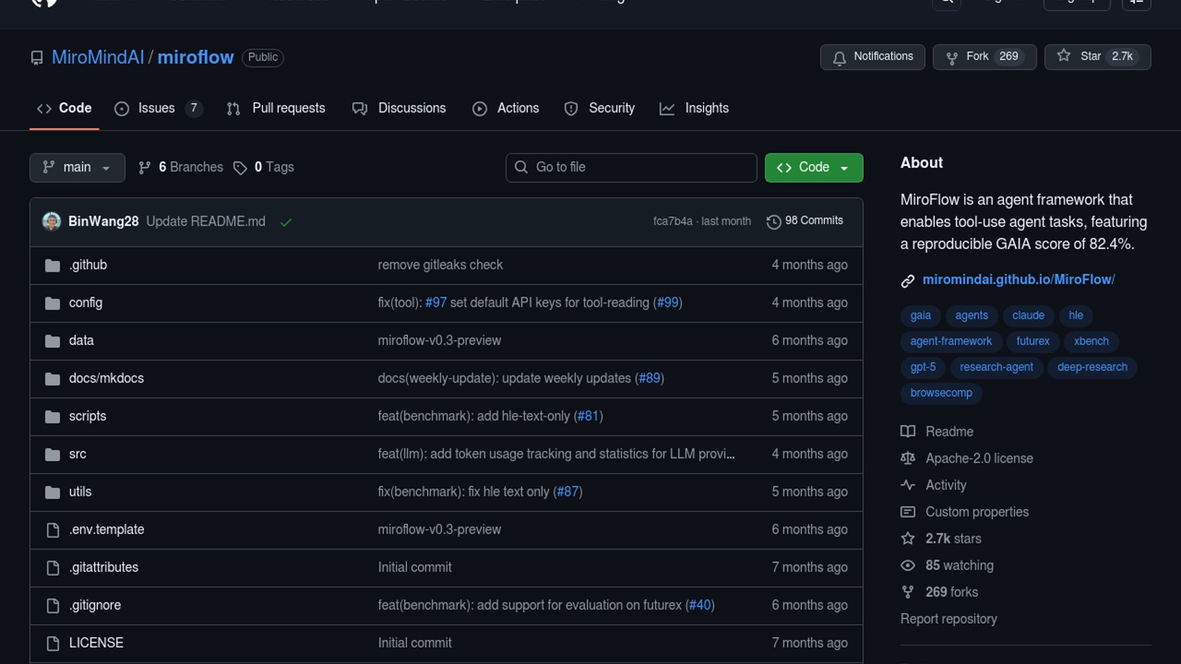This screenshot has height=664, width=1181.
Task: Expand the main branch dropdown
Action: (x=77, y=168)
